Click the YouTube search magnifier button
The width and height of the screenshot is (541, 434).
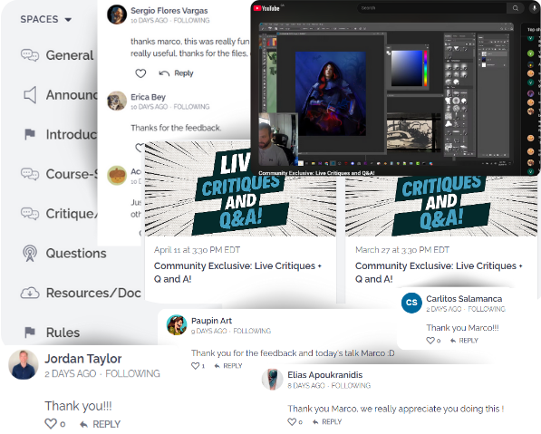pos(515,8)
